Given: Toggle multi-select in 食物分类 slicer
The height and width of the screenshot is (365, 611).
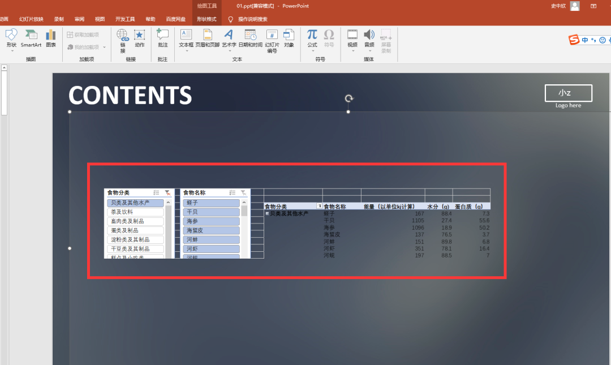Looking at the screenshot, I should point(156,193).
